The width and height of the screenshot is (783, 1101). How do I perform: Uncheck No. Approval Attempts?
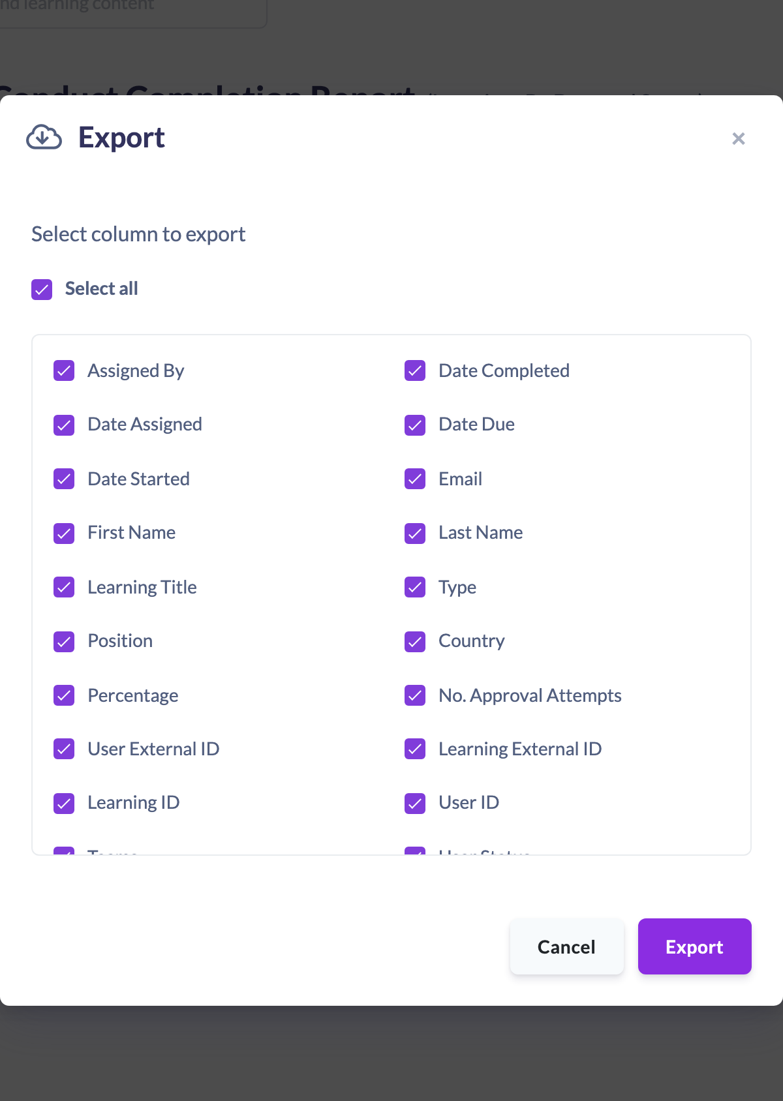coord(415,695)
